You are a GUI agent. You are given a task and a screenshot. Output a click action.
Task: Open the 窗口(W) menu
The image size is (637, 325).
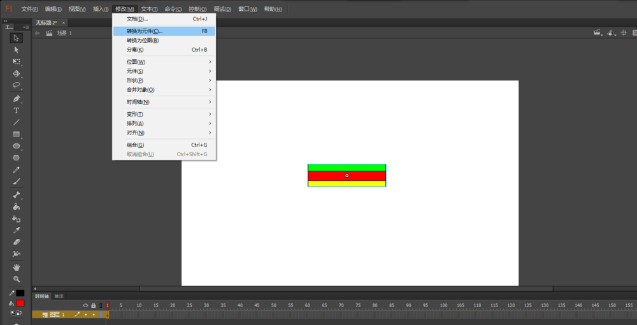coord(248,9)
